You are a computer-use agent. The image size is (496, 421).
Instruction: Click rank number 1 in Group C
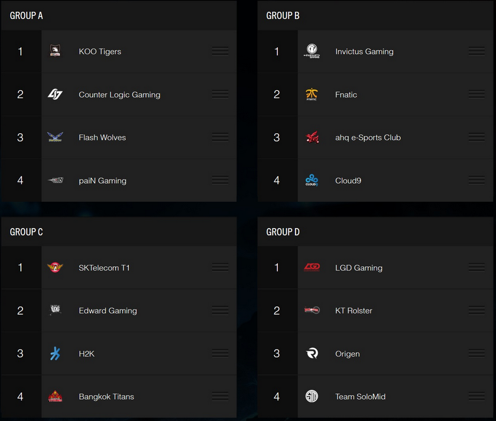20,267
